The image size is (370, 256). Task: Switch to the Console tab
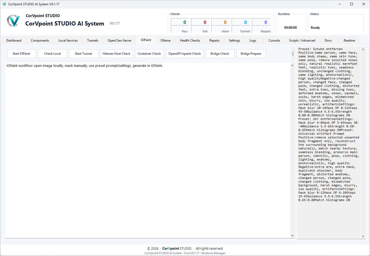274,41
